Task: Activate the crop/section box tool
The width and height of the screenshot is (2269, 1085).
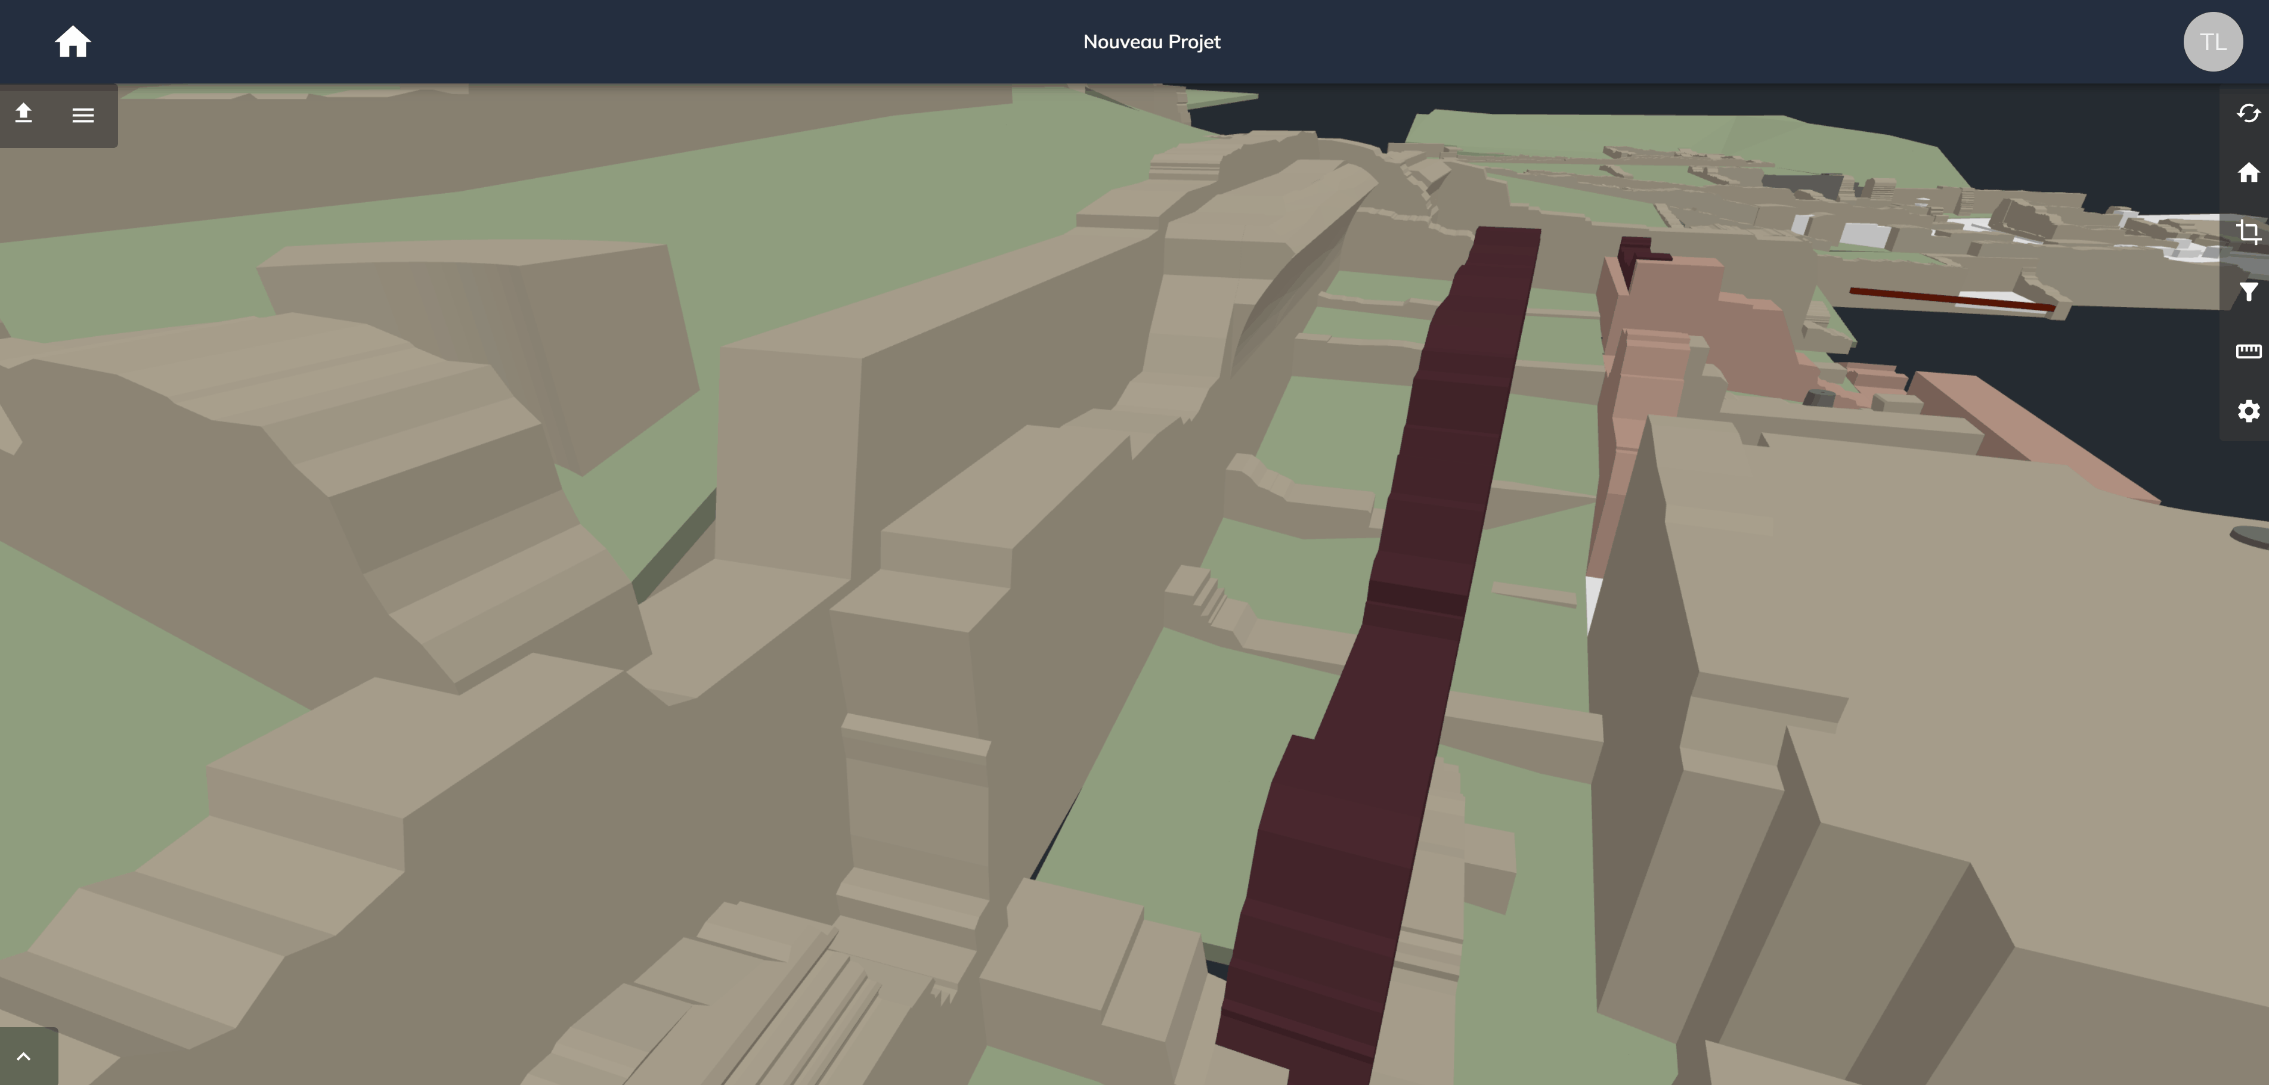Action: pyautogui.click(x=2249, y=232)
